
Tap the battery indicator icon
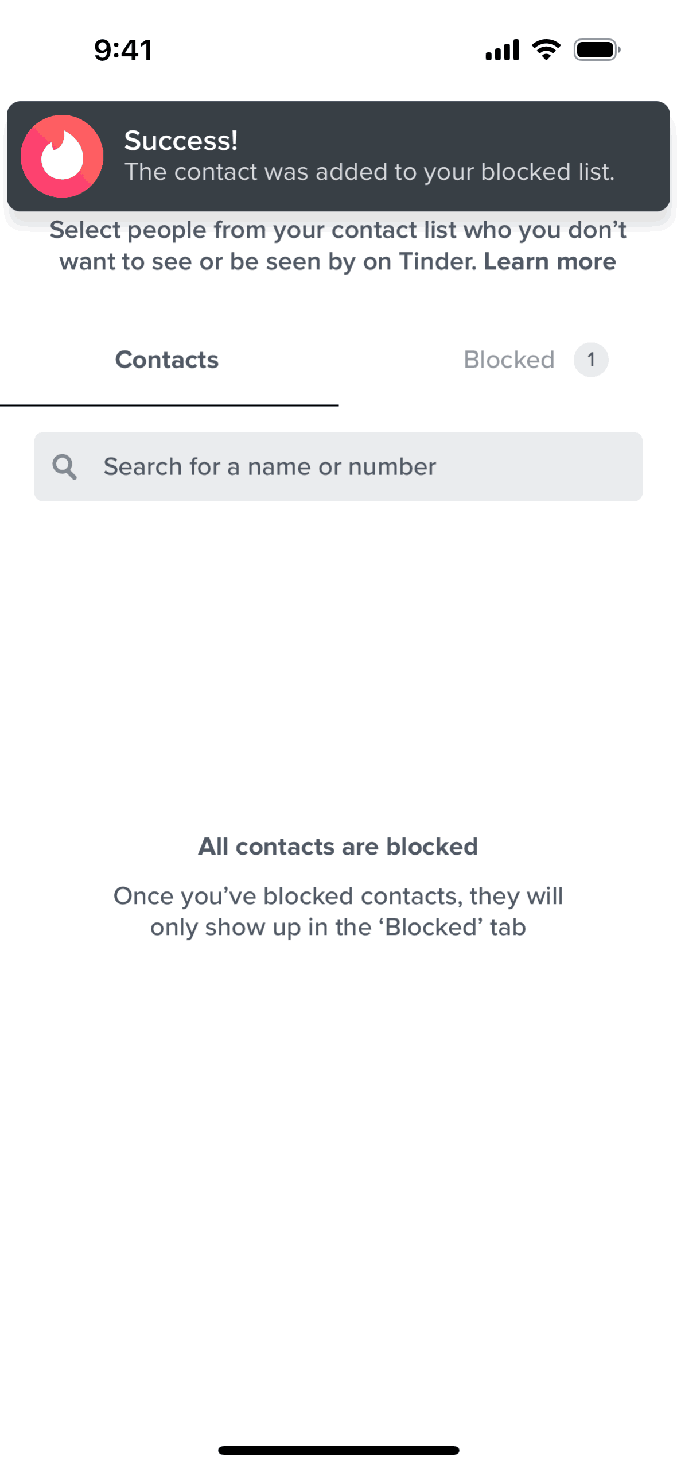click(597, 50)
